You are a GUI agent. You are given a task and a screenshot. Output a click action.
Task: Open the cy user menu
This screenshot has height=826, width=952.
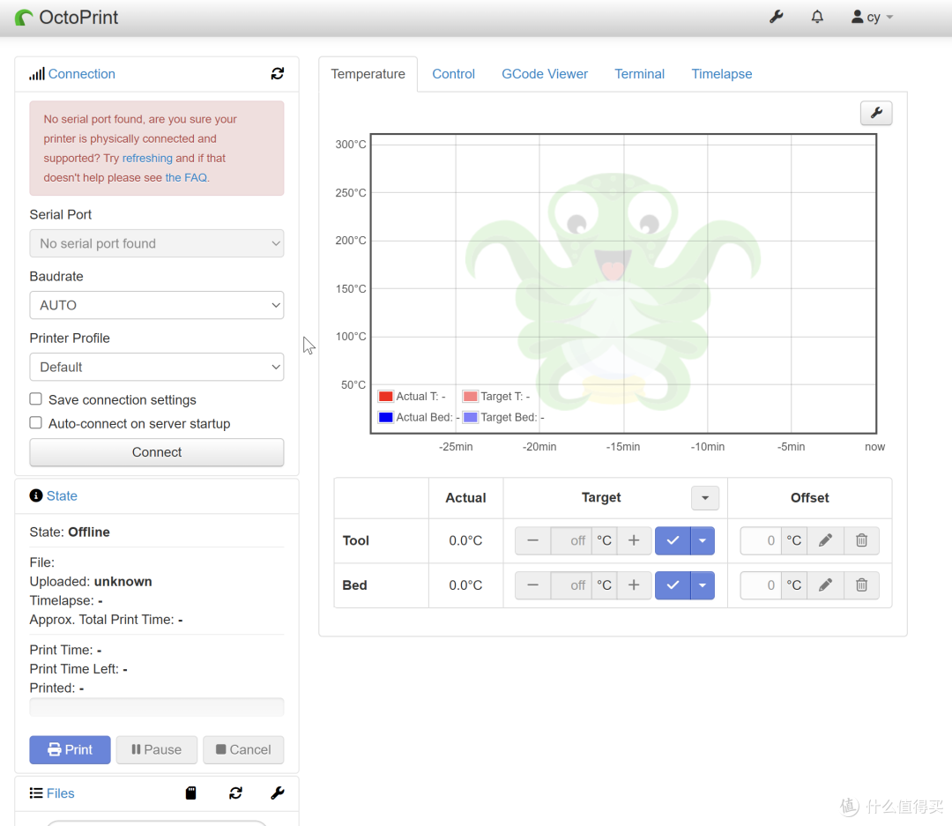pyautogui.click(x=872, y=17)
